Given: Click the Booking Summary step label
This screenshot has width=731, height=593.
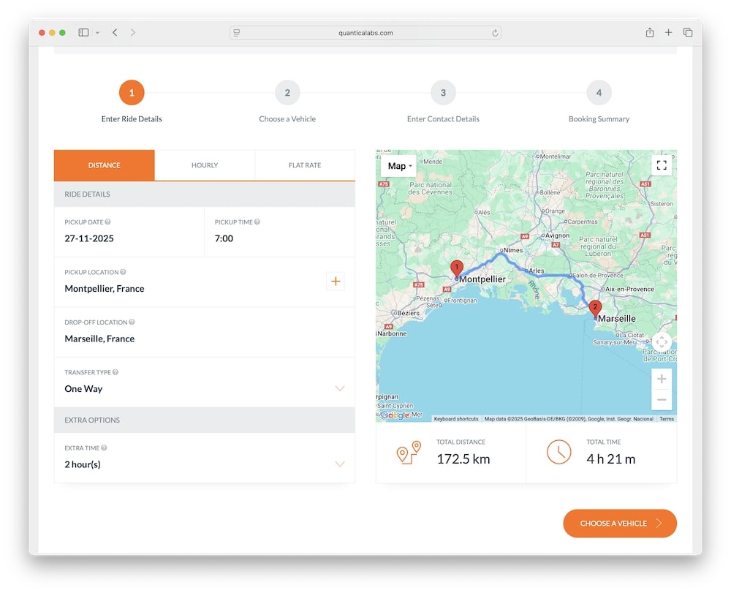Looking at the screenshot, I should 599,119.
